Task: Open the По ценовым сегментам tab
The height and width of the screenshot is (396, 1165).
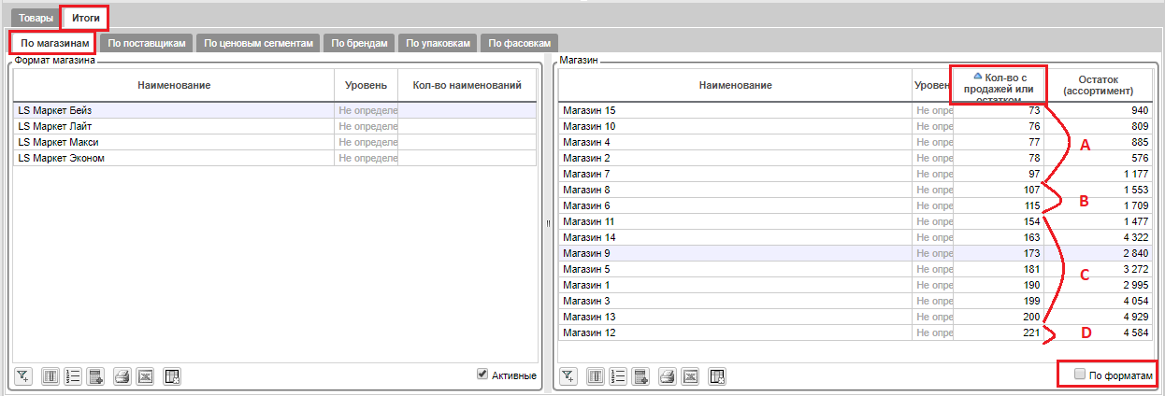Action: (x=259, y=43)
